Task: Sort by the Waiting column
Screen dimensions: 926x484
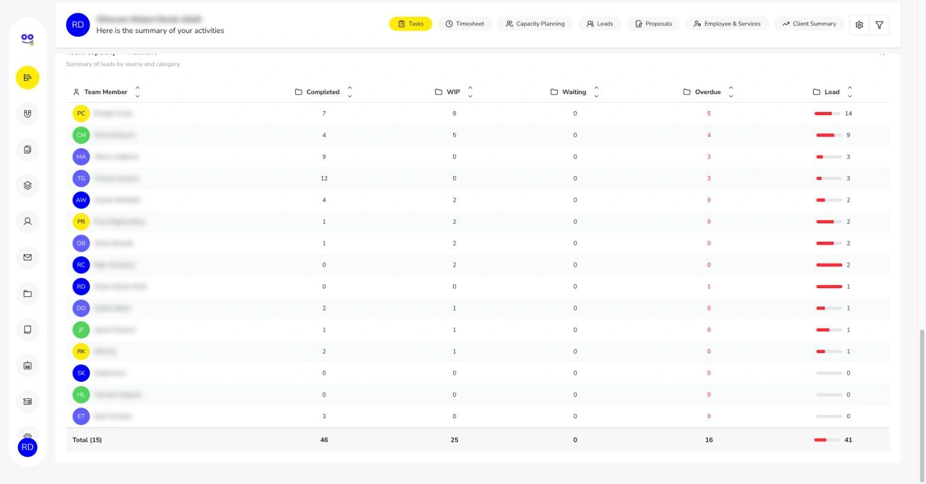Action: pos(597,92)
